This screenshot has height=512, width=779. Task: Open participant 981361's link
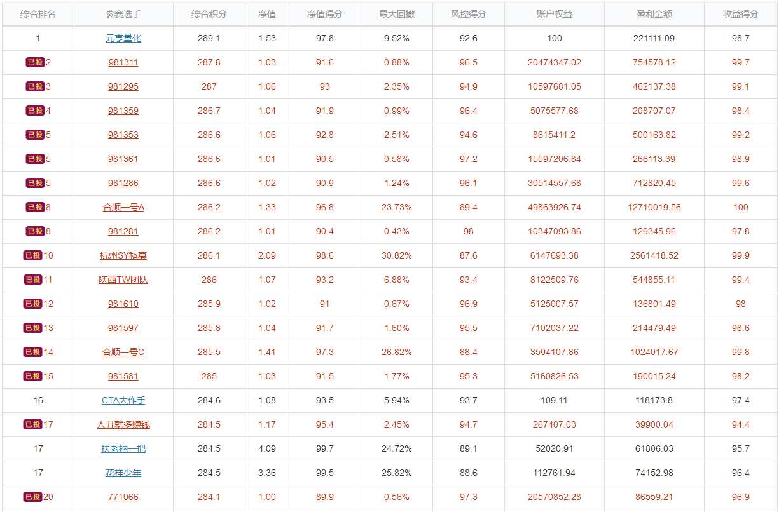(123, 159)
